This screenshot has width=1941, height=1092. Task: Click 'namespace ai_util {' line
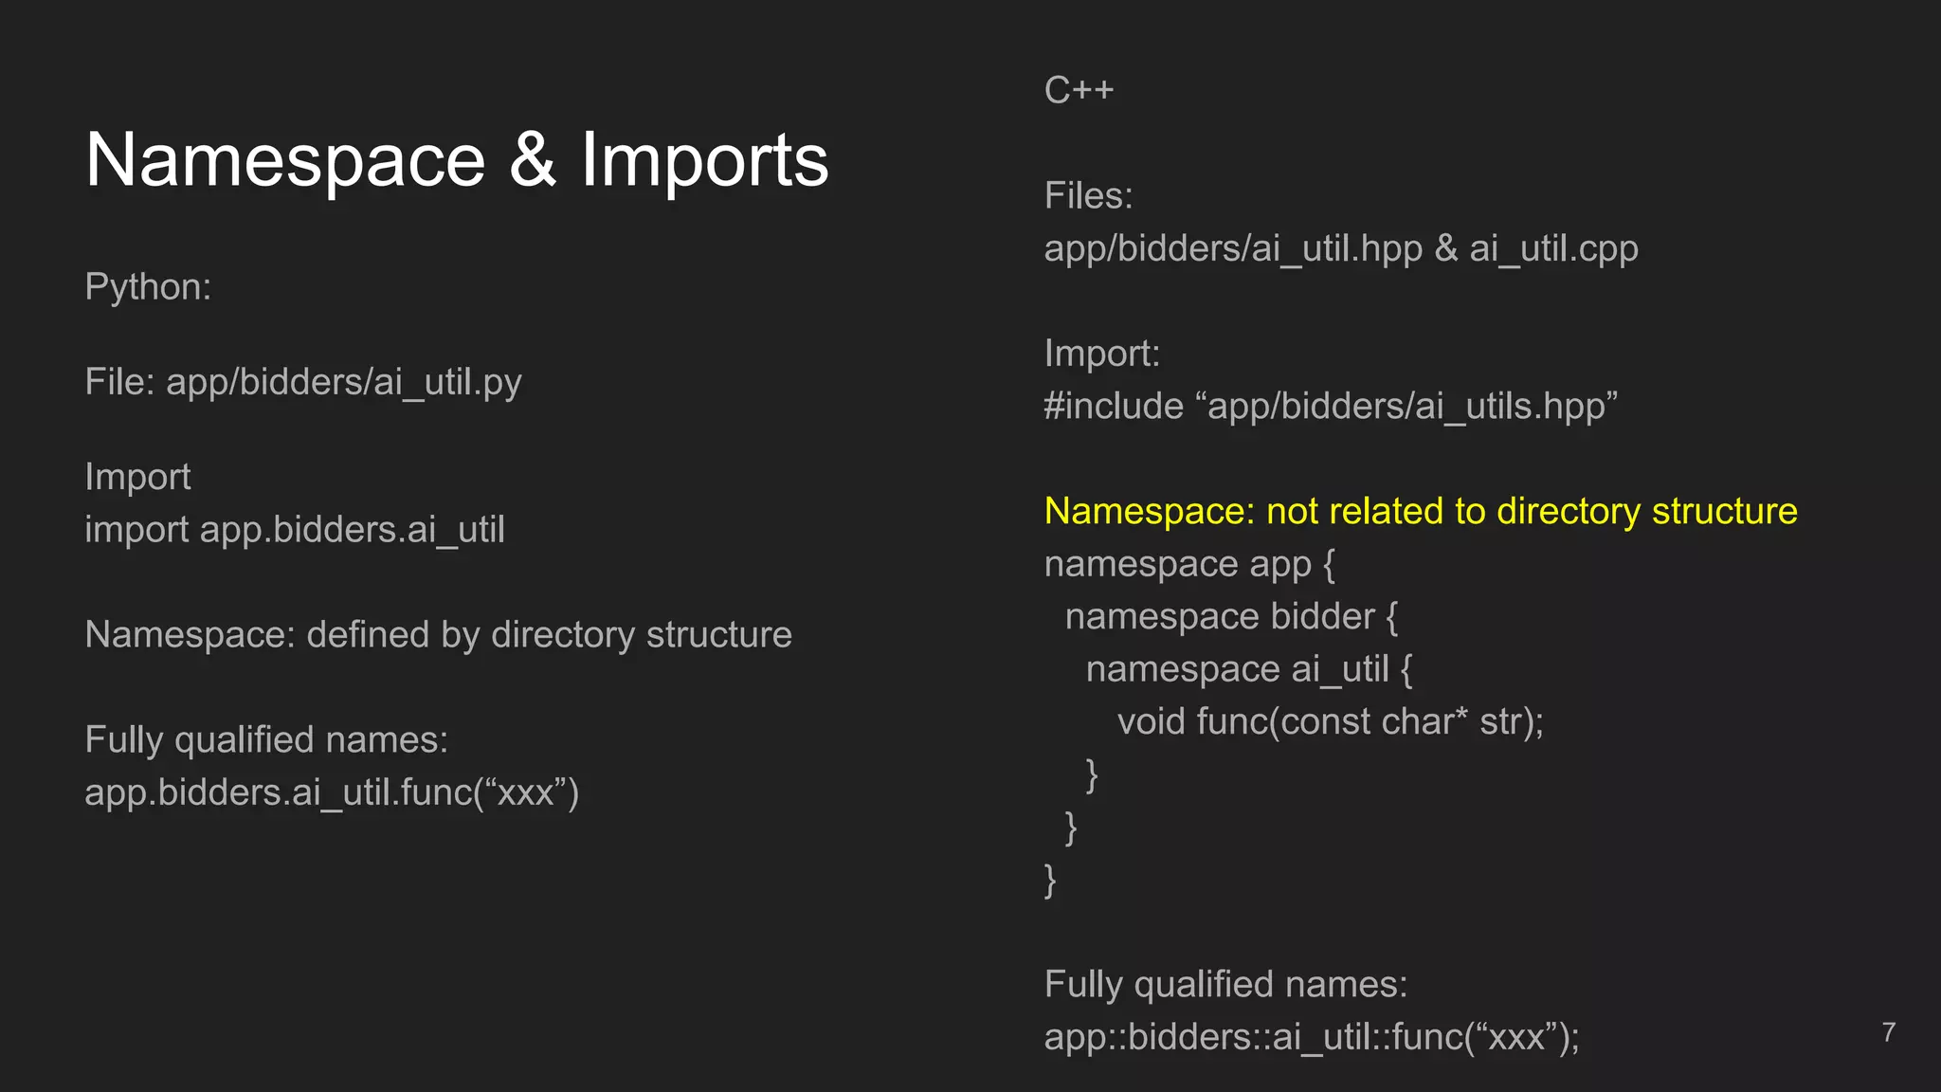(1249, 669)
